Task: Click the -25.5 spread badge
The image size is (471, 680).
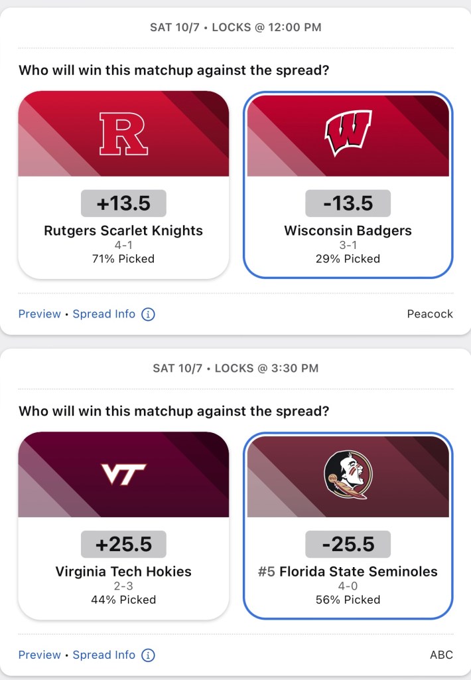Action: tap(348, 545)
